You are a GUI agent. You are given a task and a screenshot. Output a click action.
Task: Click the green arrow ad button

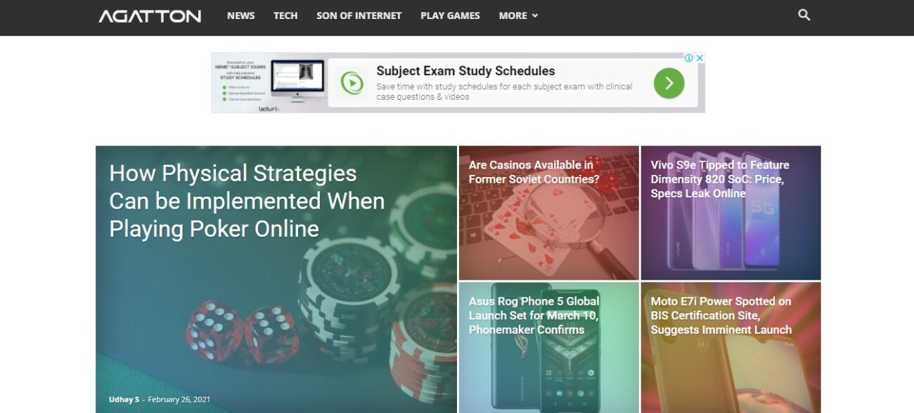pos(669,84)
